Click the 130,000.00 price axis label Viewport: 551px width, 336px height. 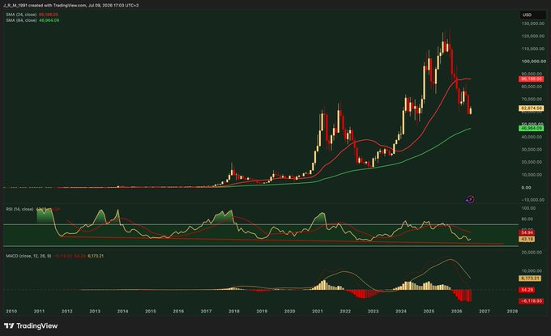coord(532,23)
